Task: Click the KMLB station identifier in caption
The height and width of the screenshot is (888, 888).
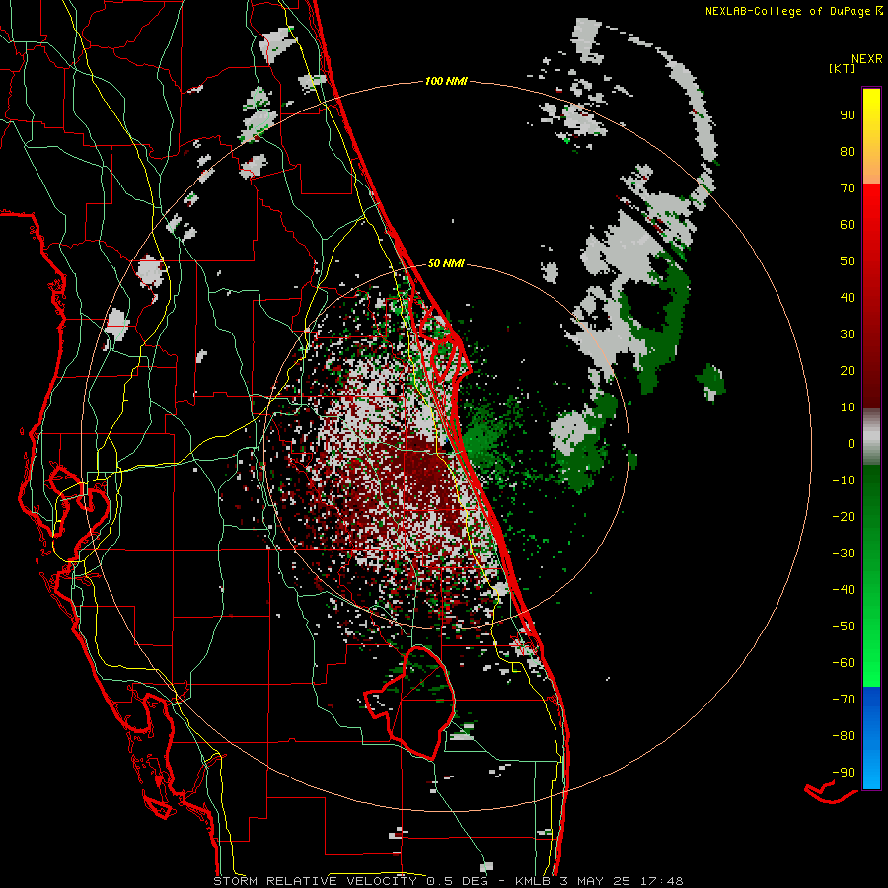Action: (x=533, y=881)
